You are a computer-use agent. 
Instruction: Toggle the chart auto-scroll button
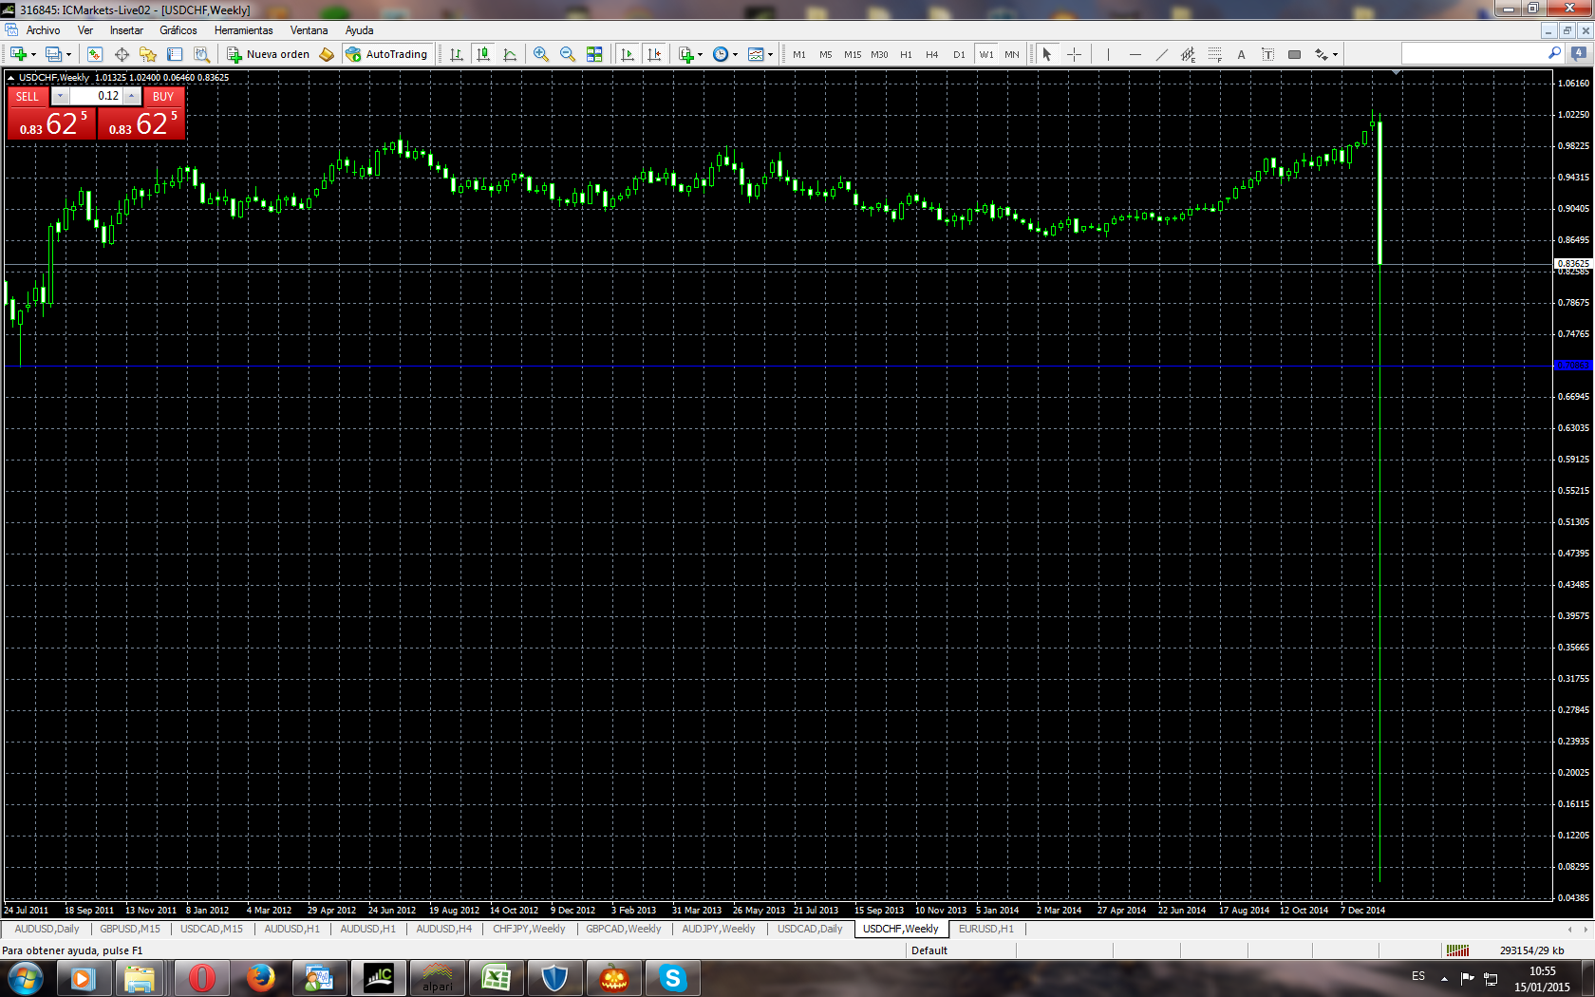628,54
